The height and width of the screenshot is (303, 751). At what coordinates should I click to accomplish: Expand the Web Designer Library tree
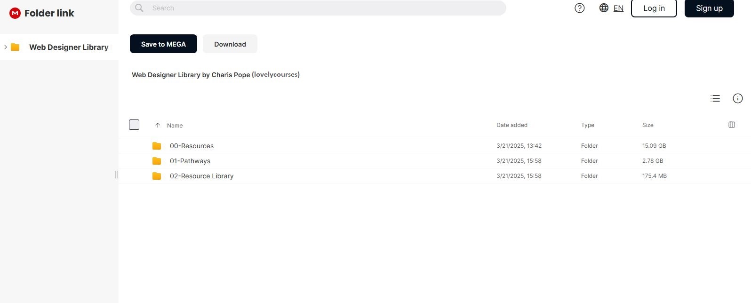(6, 47)
